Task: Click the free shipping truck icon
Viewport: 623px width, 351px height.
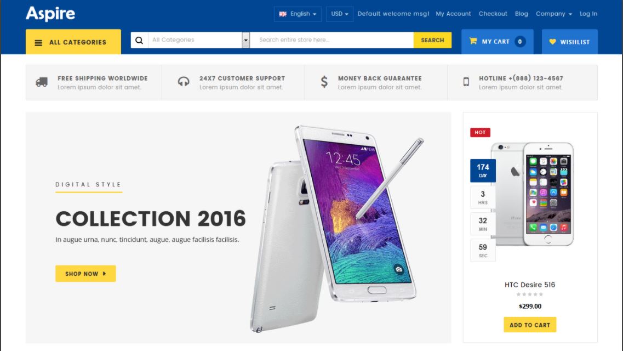Action: click(x=42, y=82)
